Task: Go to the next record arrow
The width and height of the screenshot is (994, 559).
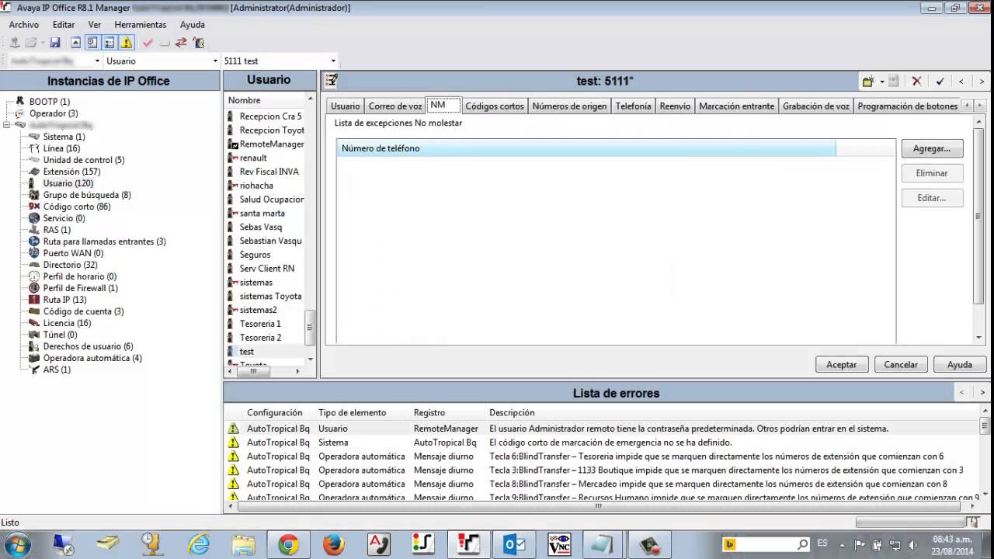Action: [982, 81]
